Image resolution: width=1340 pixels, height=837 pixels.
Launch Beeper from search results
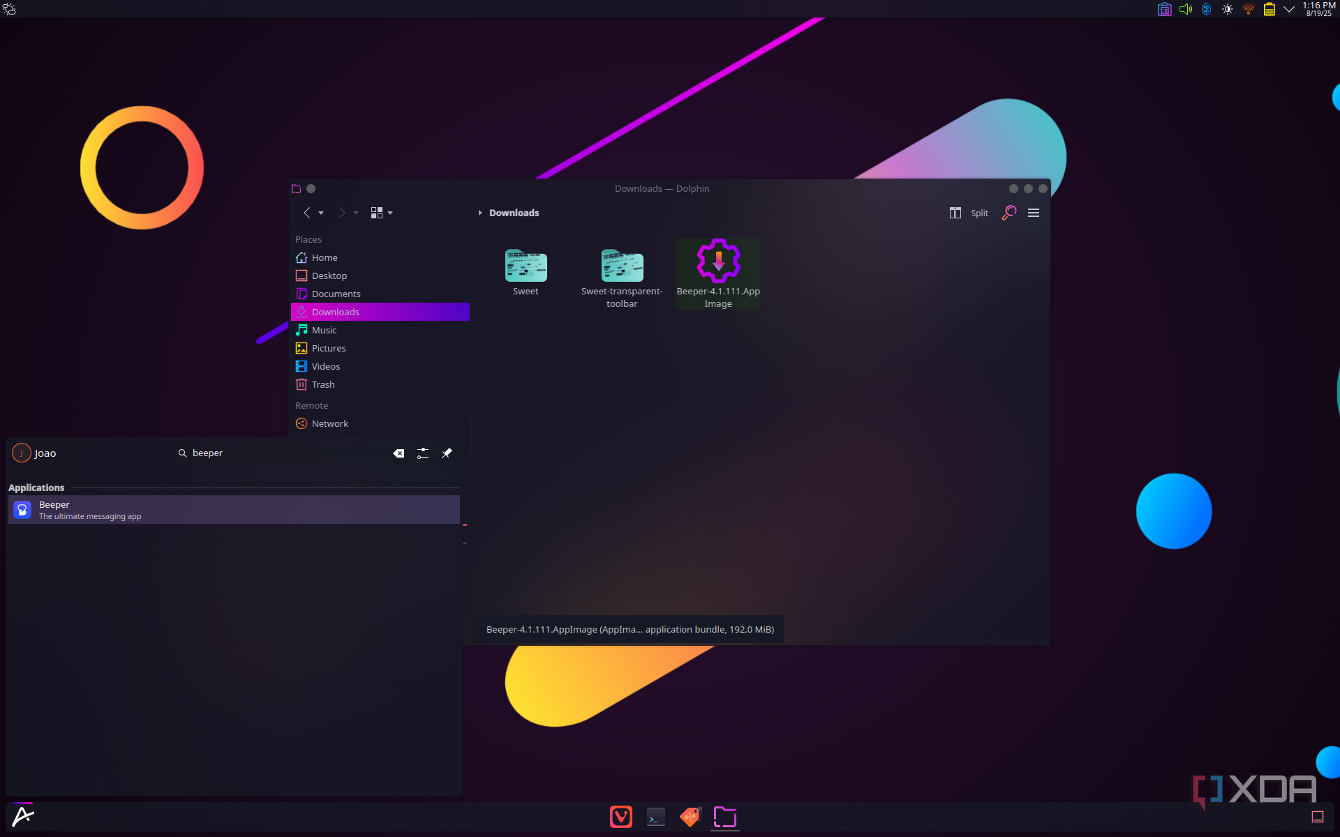click(234, 510)
